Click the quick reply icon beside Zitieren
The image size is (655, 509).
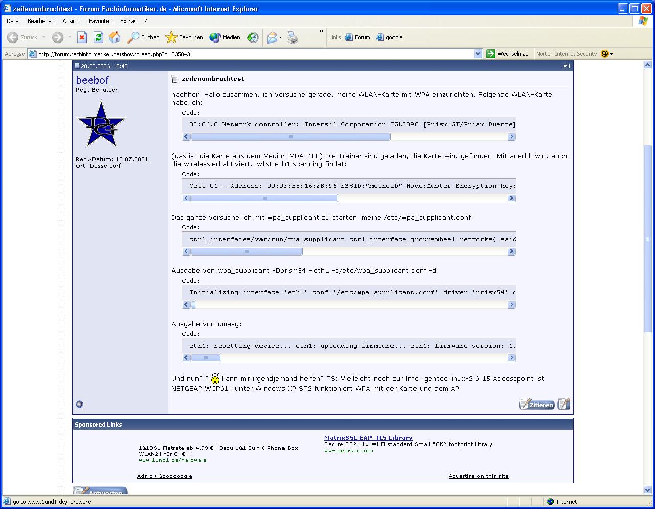563,405
